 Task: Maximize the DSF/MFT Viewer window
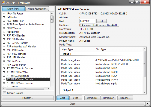click(x=137, y=2)
